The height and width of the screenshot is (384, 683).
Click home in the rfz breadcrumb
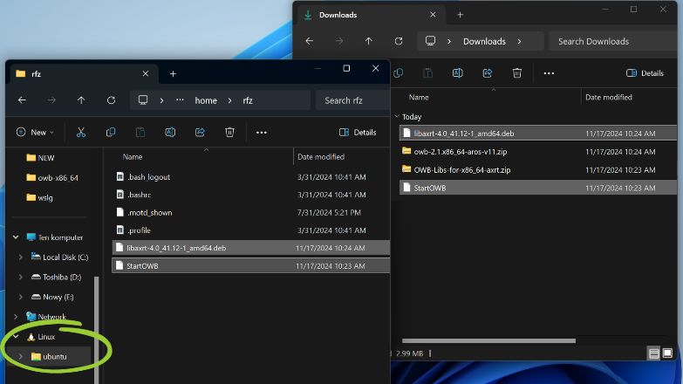pyautogui.click(x=206, y=100)
